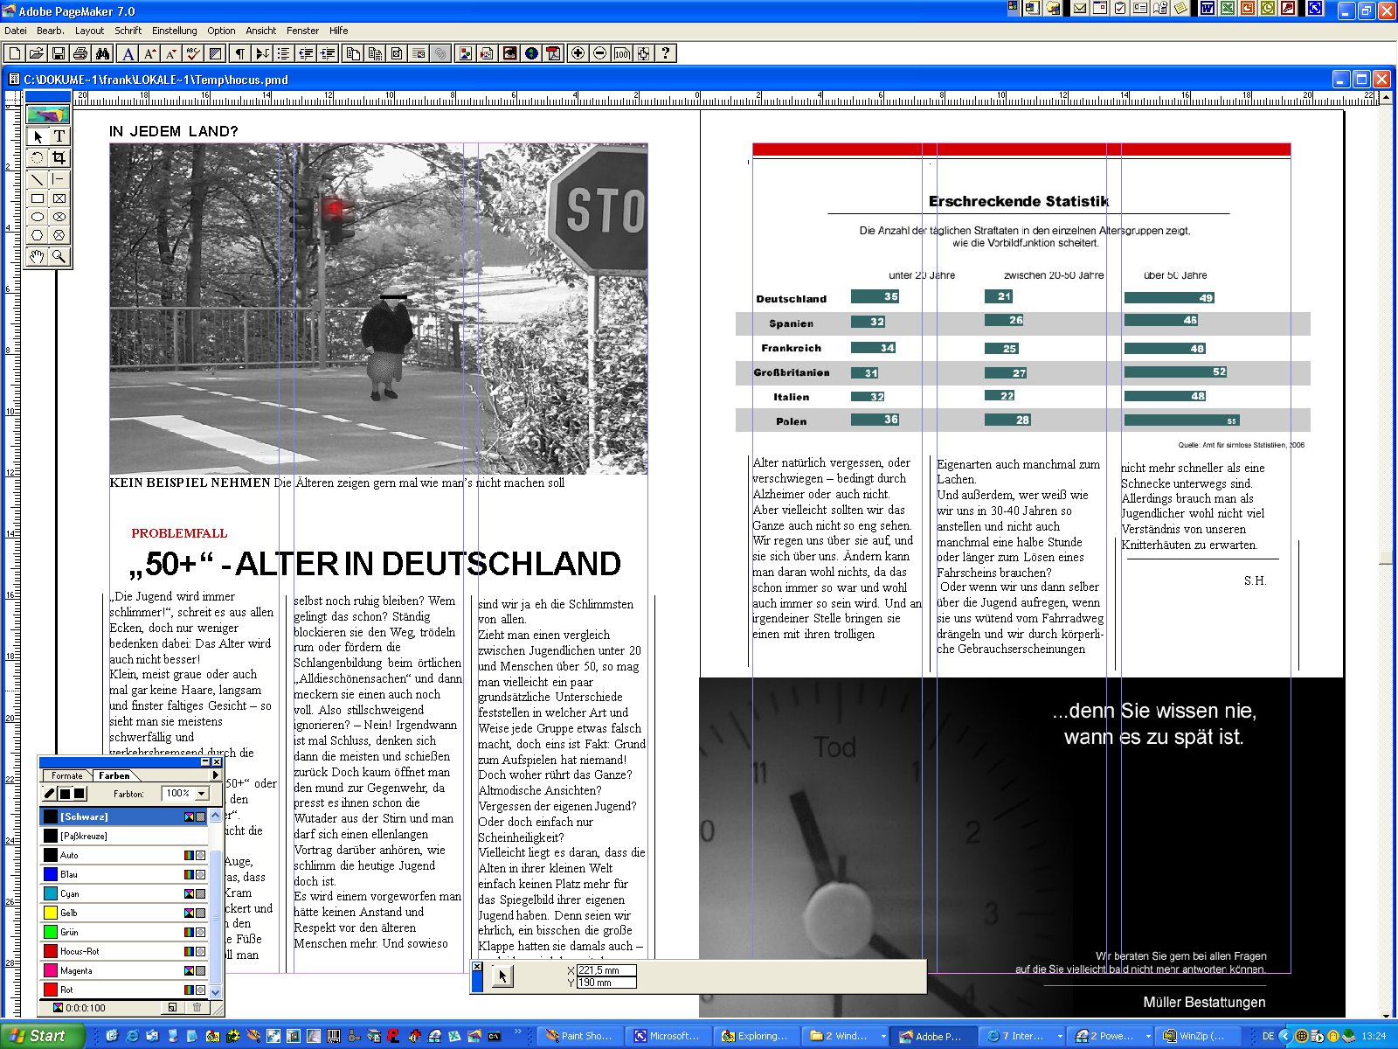Click the paragraph pilcrow toolbar icon
The image size is (1398, 1049).
coord(239,53)
